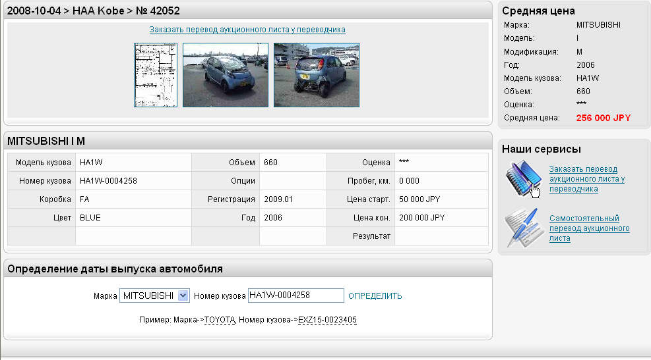Click the pen-and-paper self-translation icon
This screenshot has height=360, width=651.
pyautogui.click(x=524, y=228)
